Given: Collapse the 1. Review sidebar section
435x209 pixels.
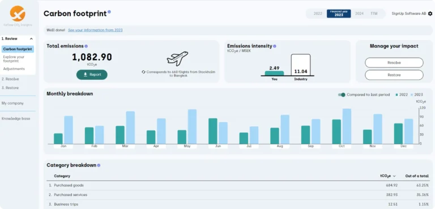Looking at the screenshot, I should pyautogui.click(x=31, y=39).
